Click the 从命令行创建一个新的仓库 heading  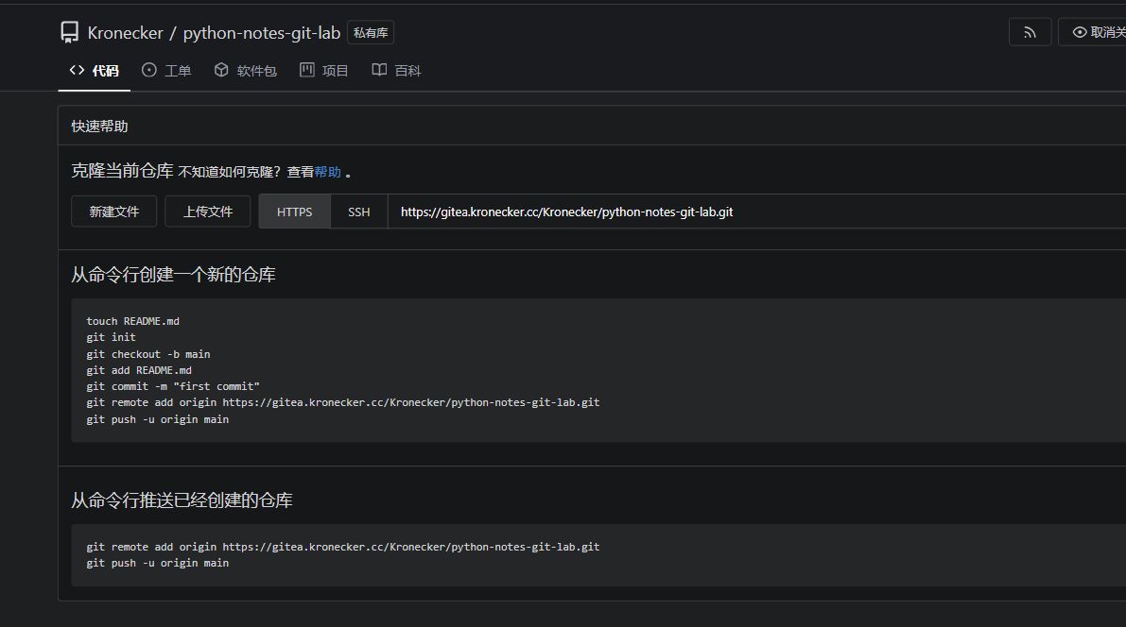[x=173, y=275]
